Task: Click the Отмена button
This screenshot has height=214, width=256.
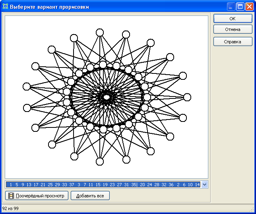Action: coord(233,29)
